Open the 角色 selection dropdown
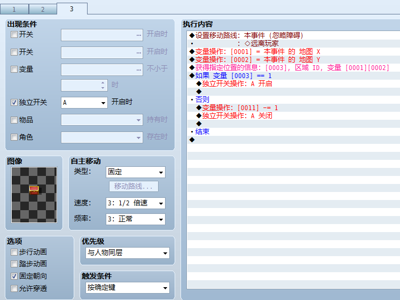Image resolution: width=400 pixels, height=300 pixels. 102,137
